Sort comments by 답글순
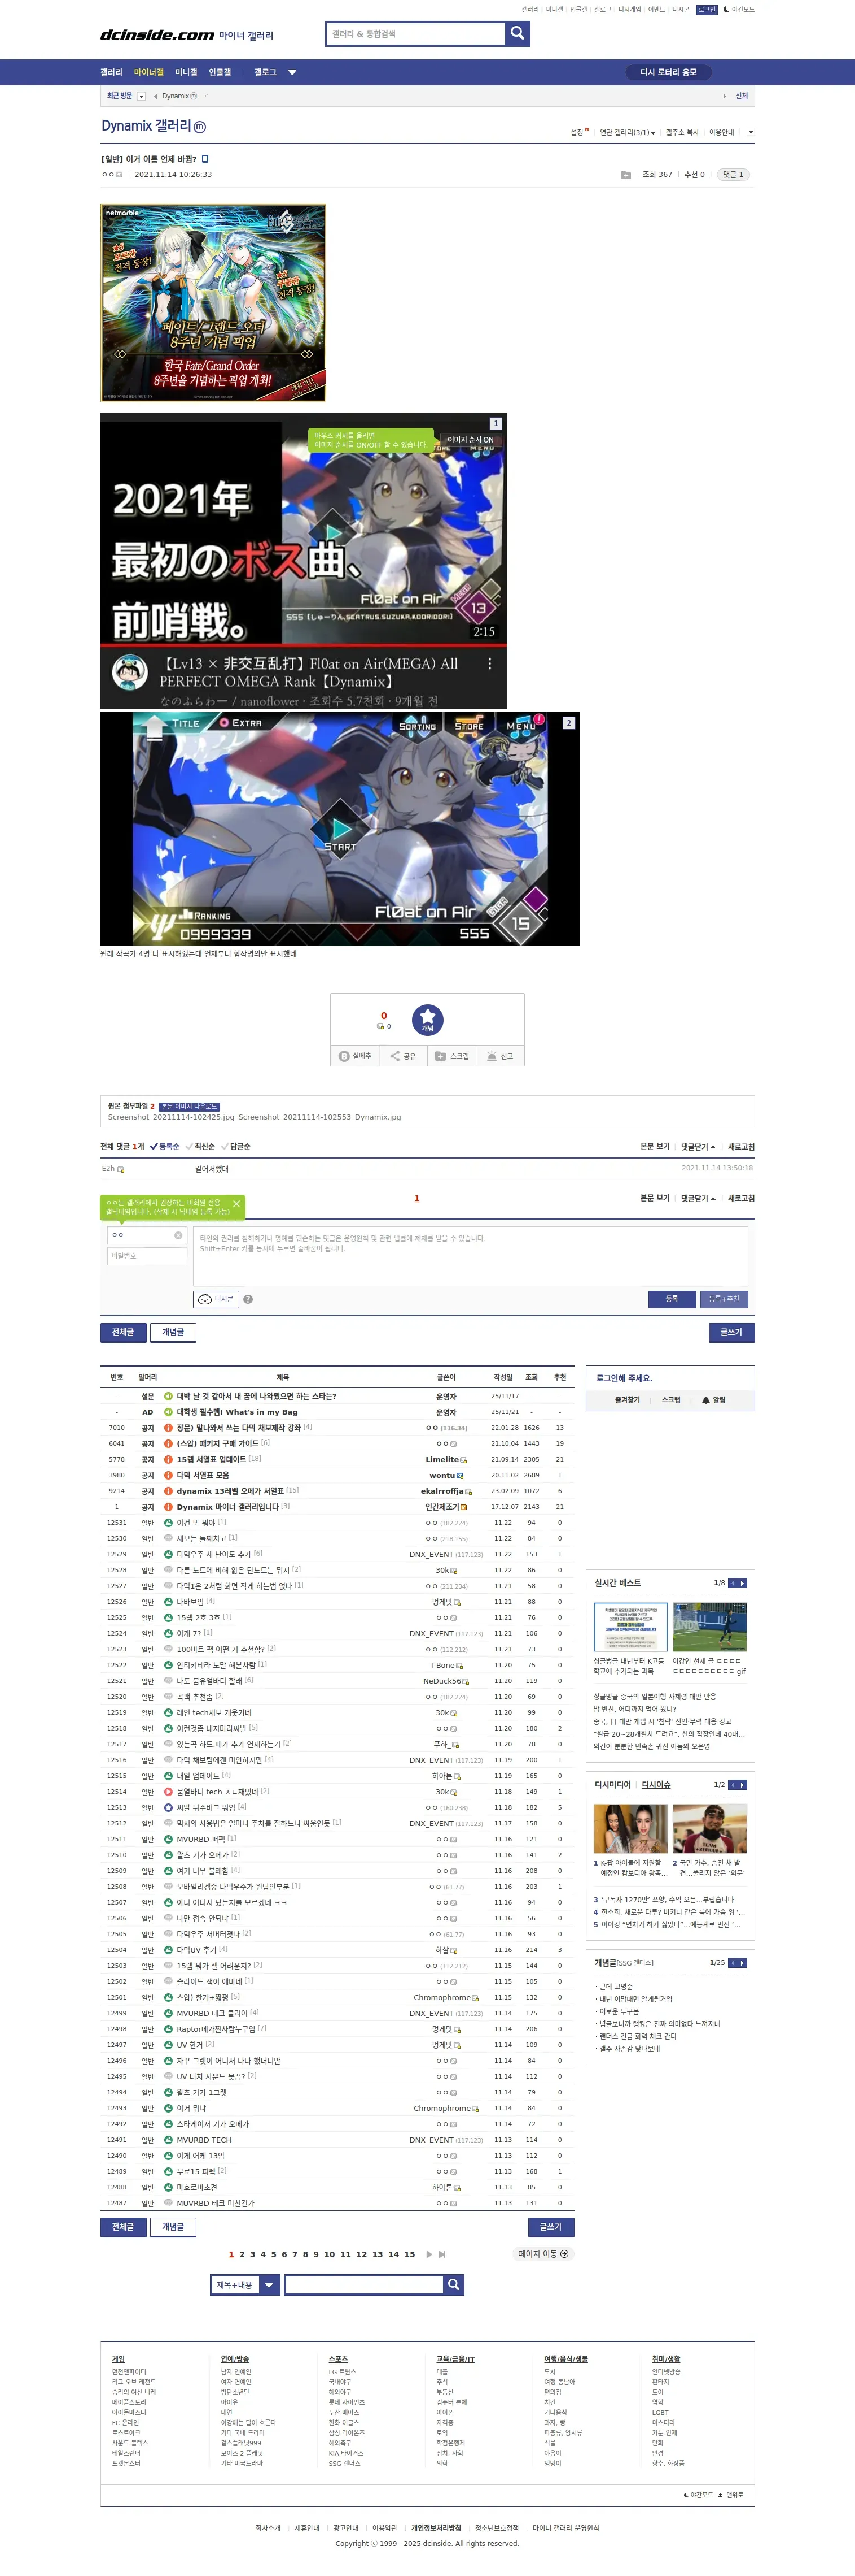855x2576 pixels. pyautogui.click(x=236, y=1146)
